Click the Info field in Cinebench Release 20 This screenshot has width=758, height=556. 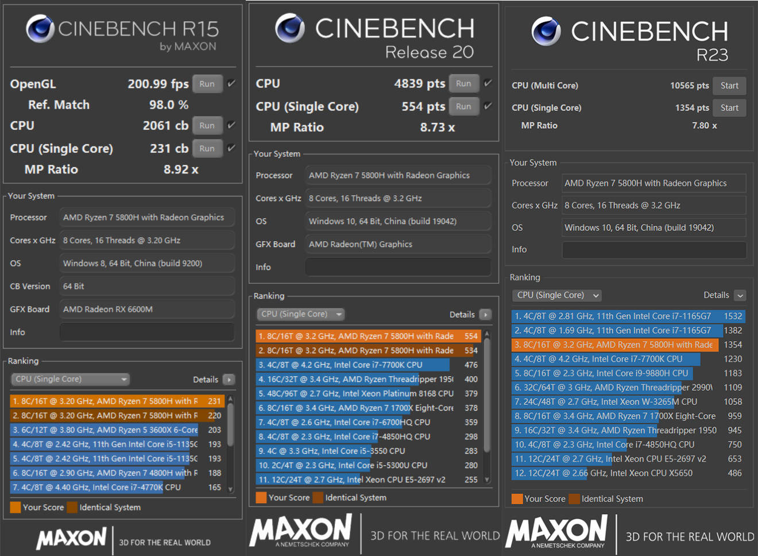398,267
